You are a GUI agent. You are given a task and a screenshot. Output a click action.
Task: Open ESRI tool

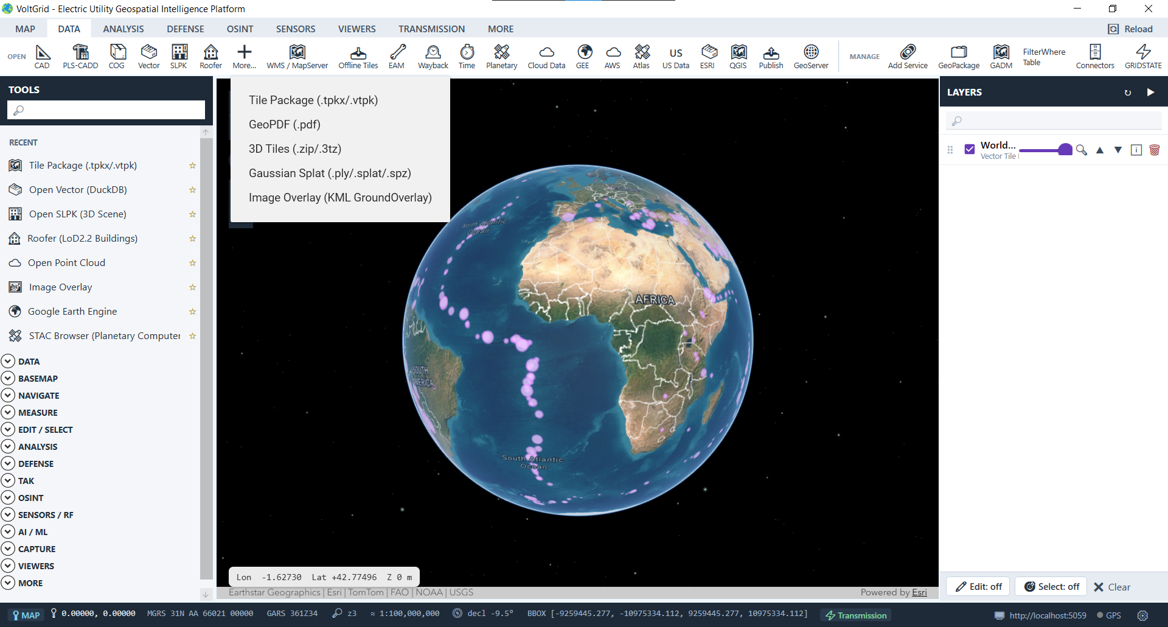coord(707,57)
